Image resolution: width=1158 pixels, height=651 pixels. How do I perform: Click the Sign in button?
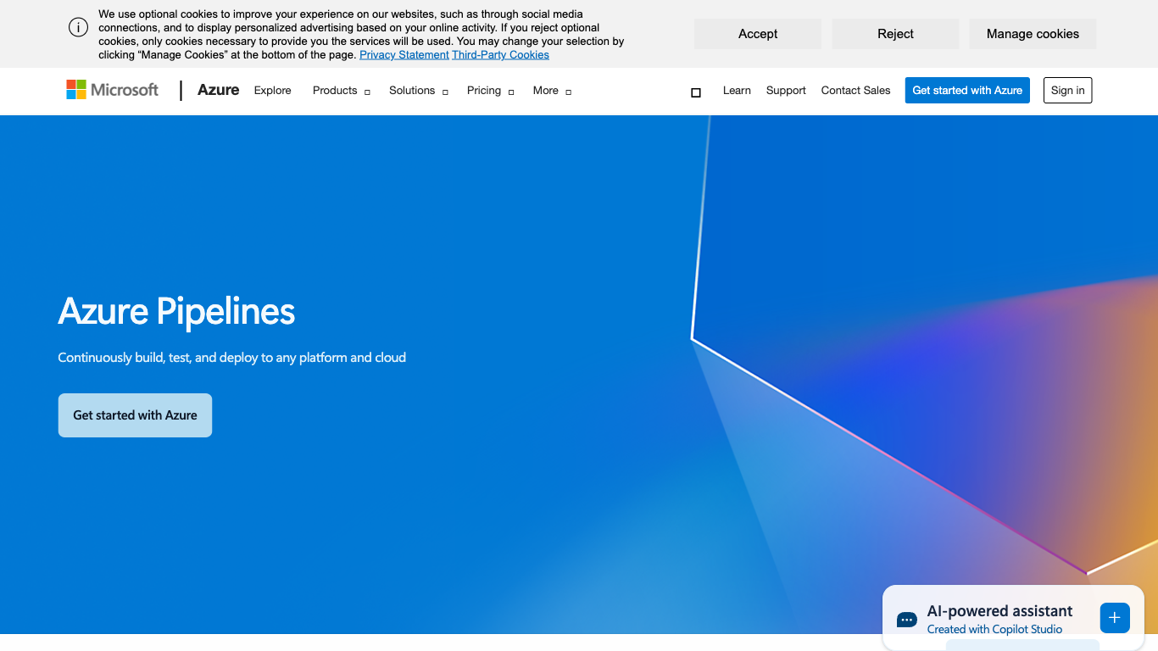click(1067, 91)
